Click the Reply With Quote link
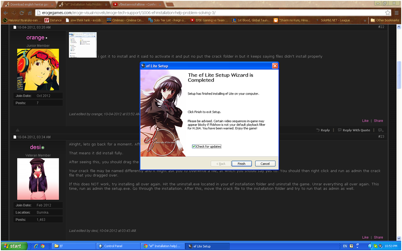This screenshot has width=402, height=251. click(354, 130)
